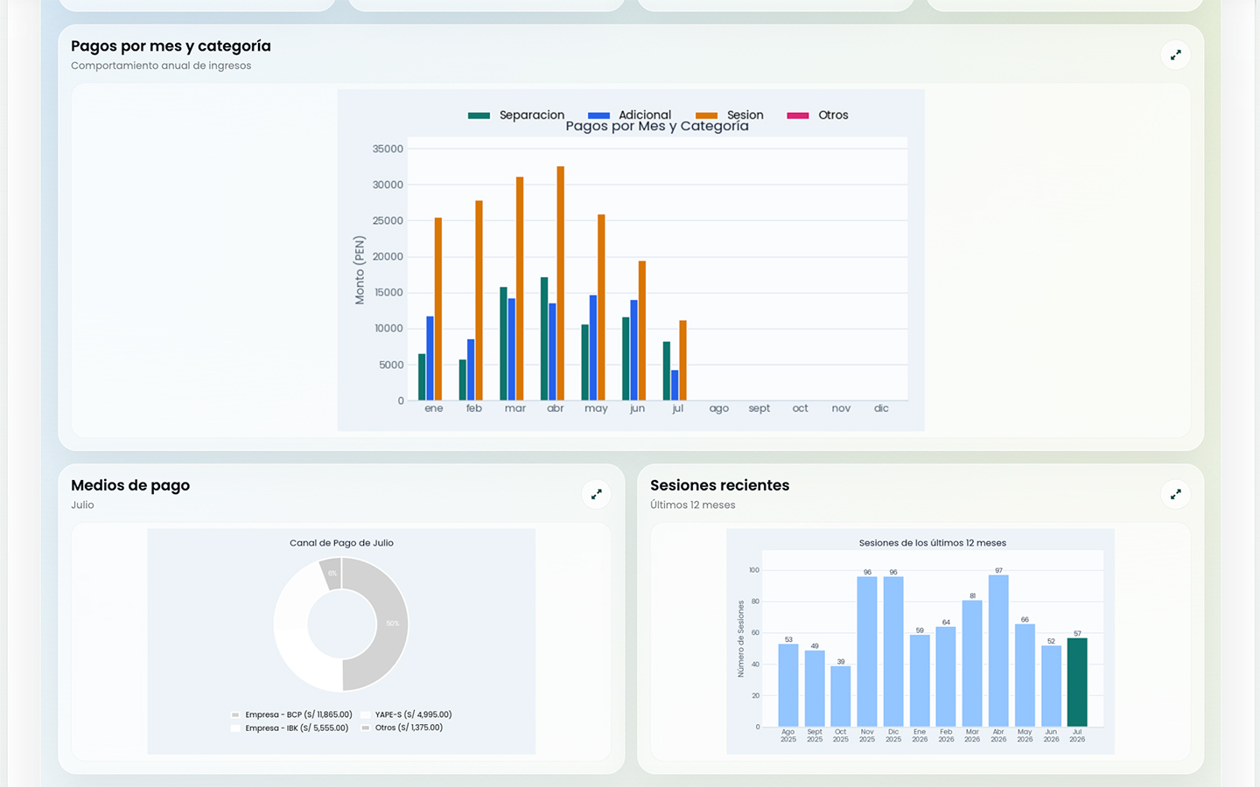This screenshot has height=787, width=1260.
Task: Click the Nov 2025 bar labeled 96
Action: coord(867,651)
